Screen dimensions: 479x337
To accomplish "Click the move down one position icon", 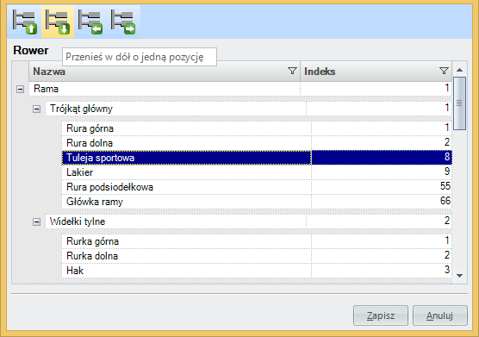I will 58,22.
